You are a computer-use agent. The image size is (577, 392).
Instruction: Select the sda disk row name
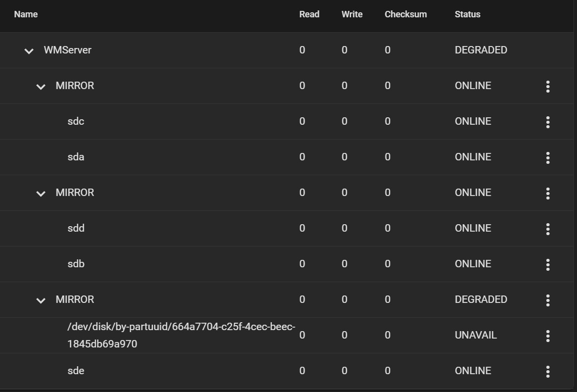pyautogui.click(x=76, y=157)
